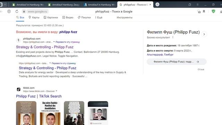This screenshot has width=222, height=125.
Task: Switch to third Amoklauf in Hamburg tab
Action: tap(100, 5)
